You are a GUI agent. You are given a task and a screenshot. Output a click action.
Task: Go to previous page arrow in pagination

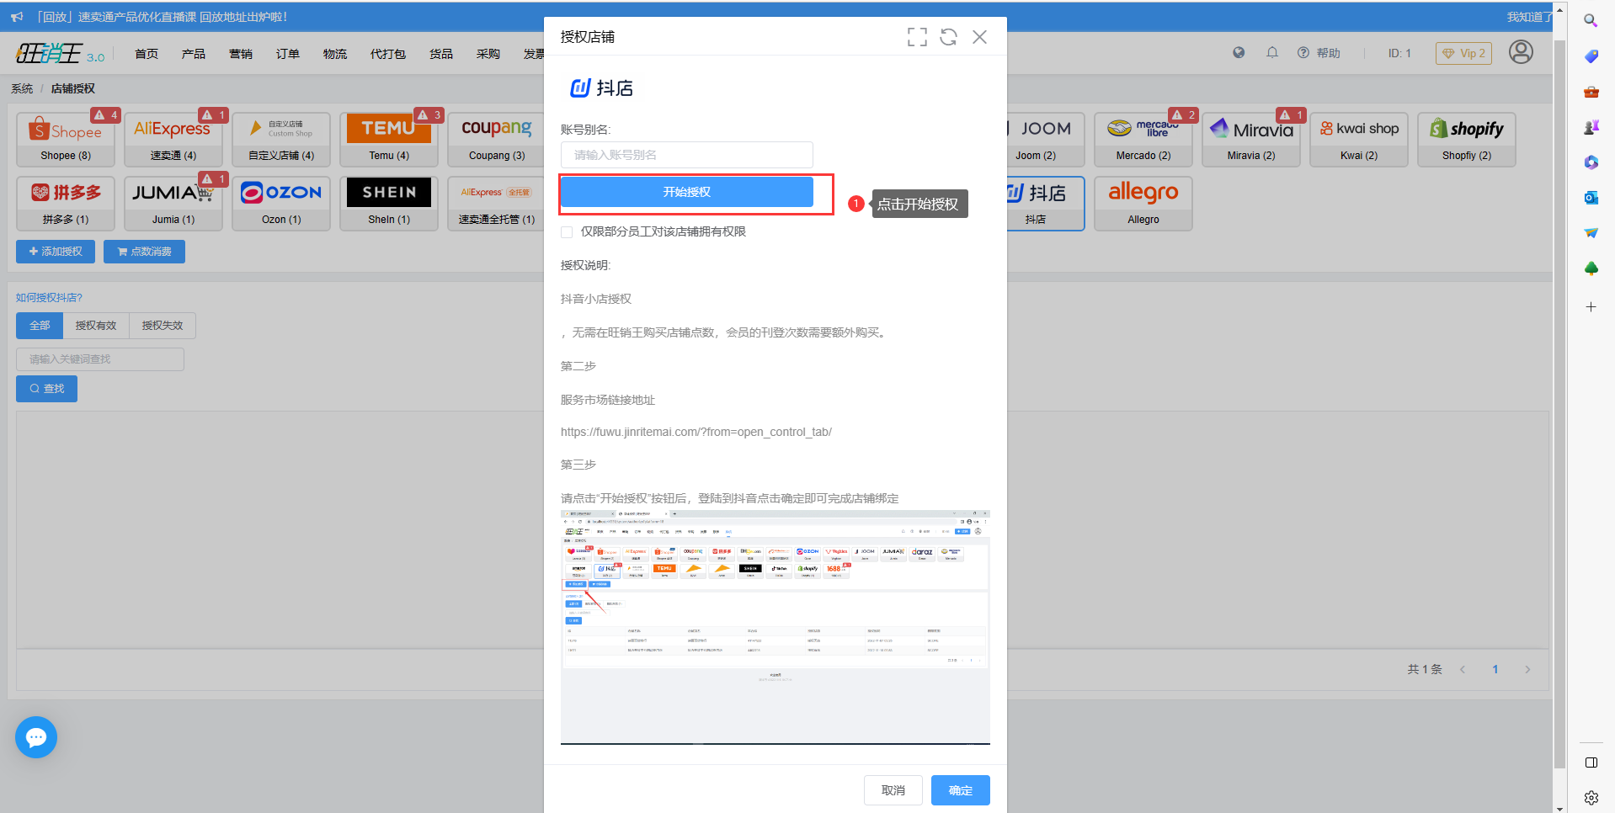pos(1463,670)
